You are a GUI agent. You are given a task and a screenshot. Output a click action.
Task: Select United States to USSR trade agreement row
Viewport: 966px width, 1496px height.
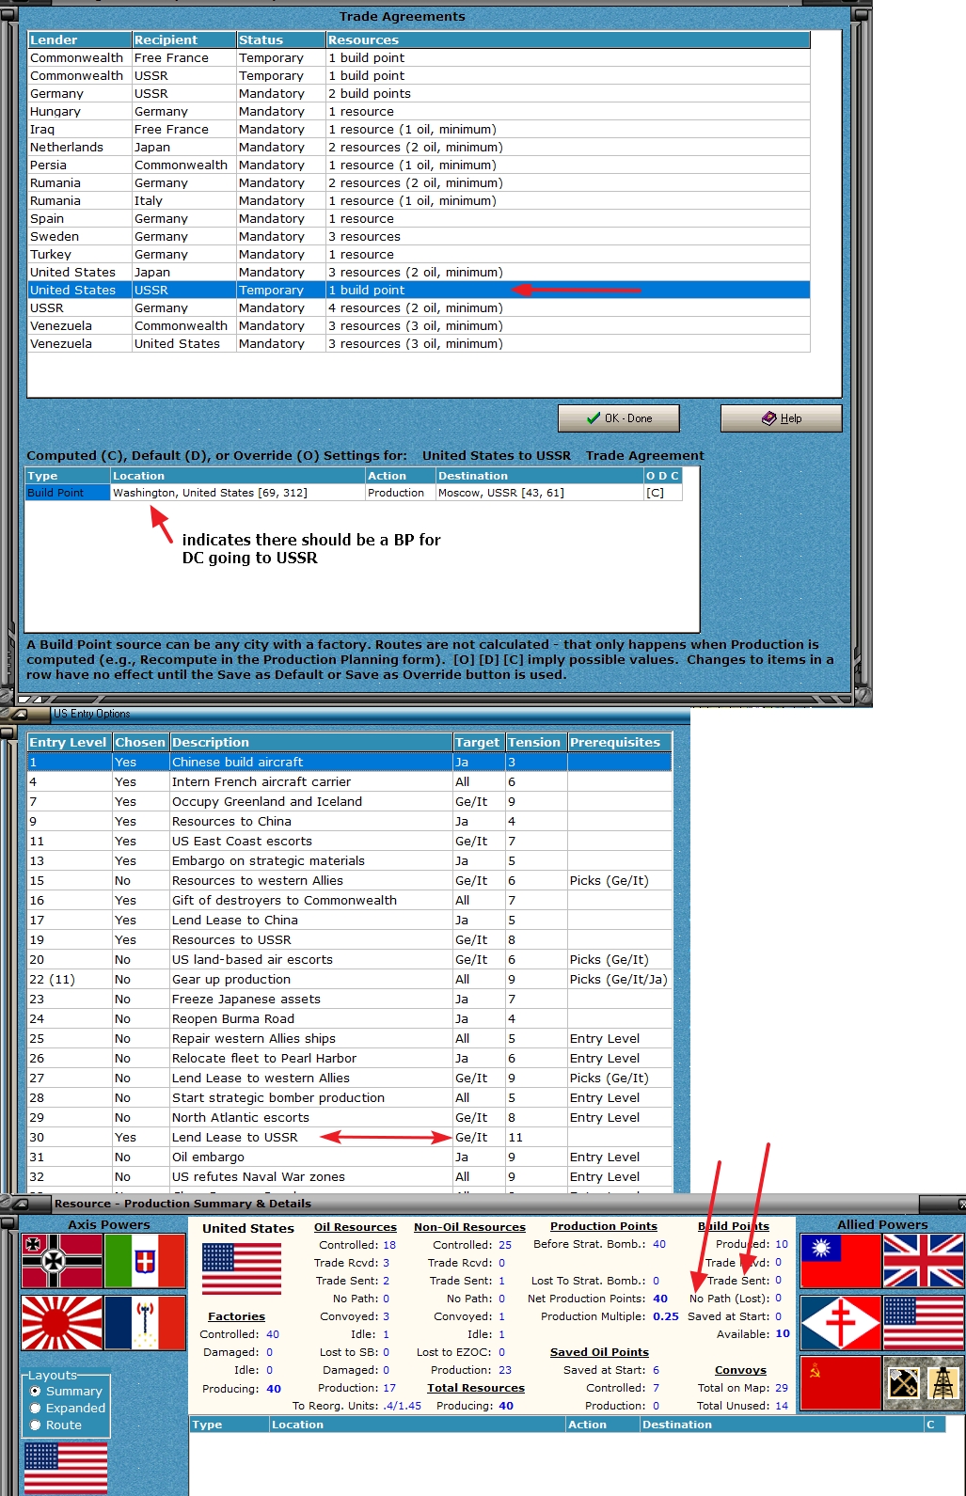(x=419, y=290)
